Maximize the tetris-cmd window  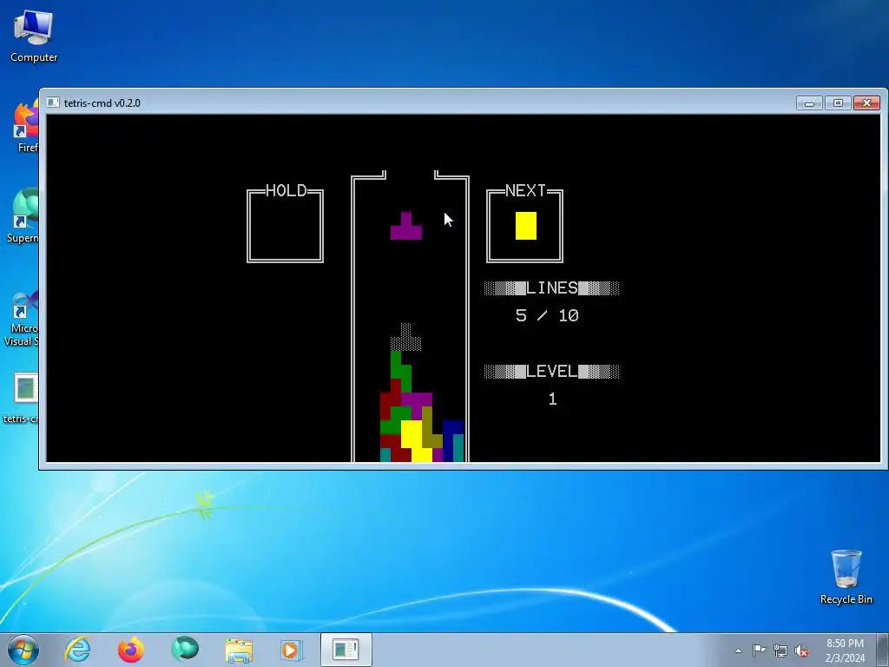click(838, 102)
